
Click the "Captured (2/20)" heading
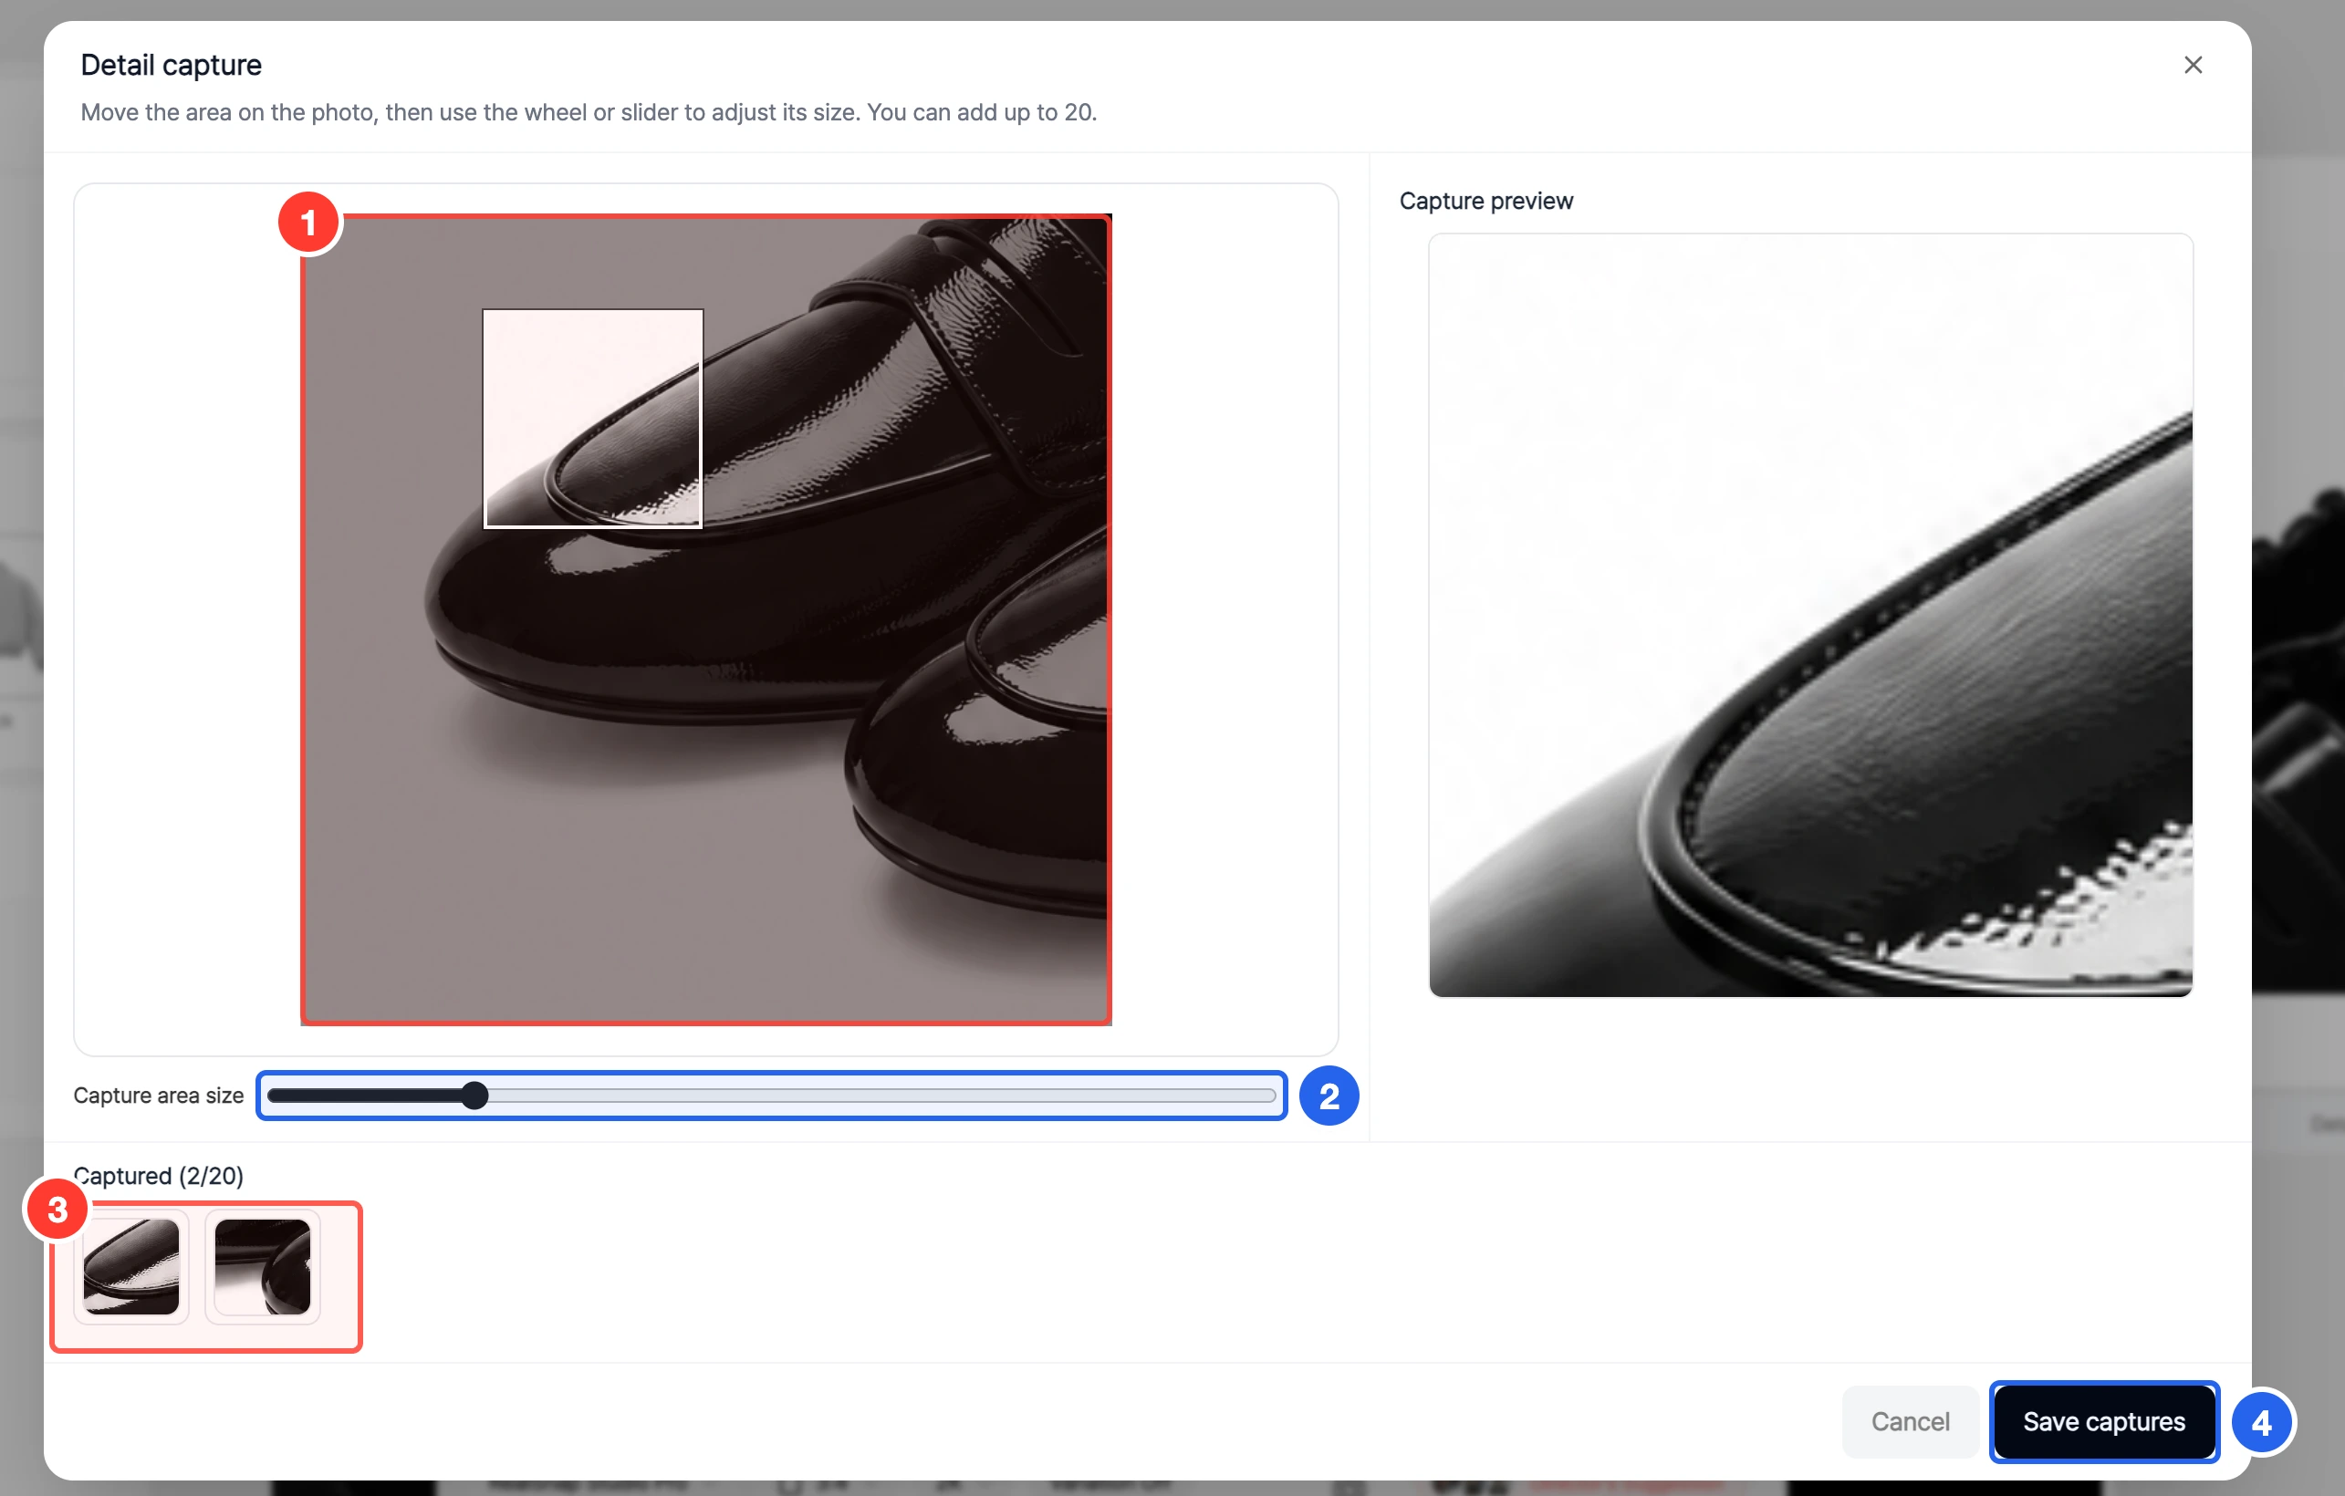pyautogui.click(x=159, y=1175)
